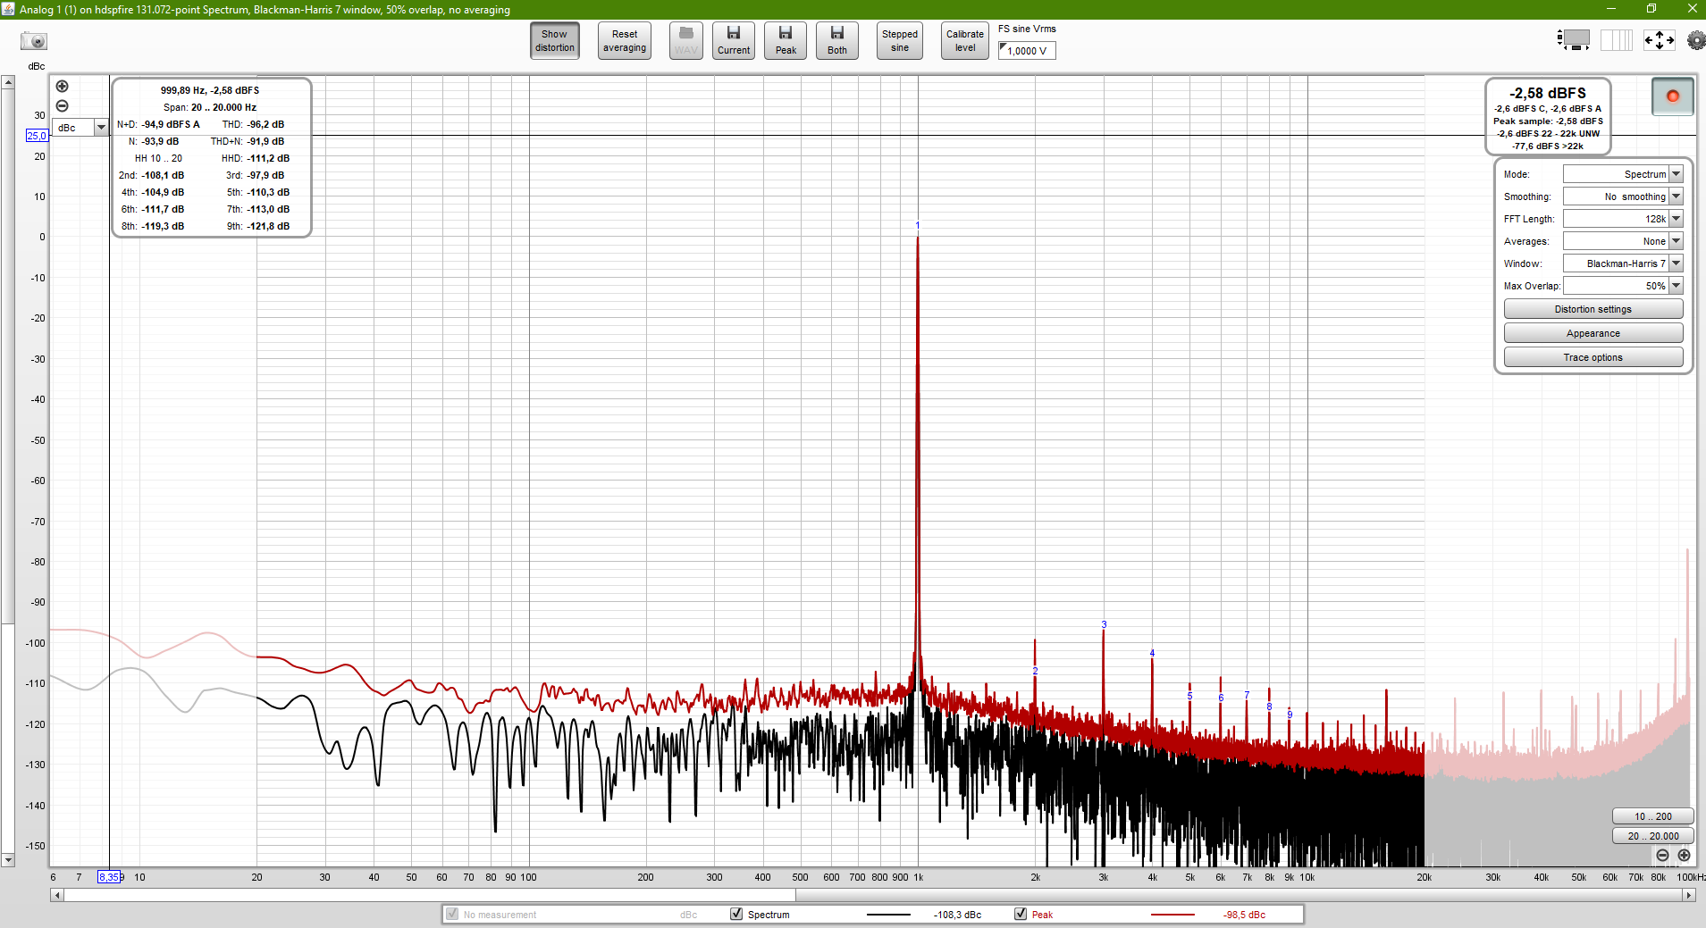This screenshot has width=1706, height=928.
Task: Click the red Peak trace line sample
Action: click(x=1172, y=915)
